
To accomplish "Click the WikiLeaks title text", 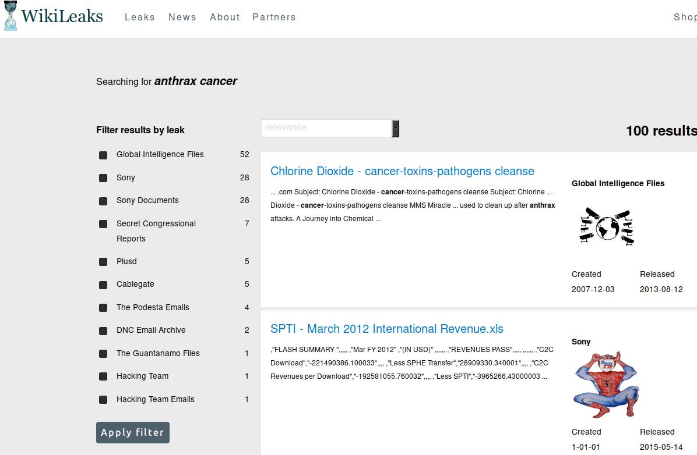I will point(62,16).
